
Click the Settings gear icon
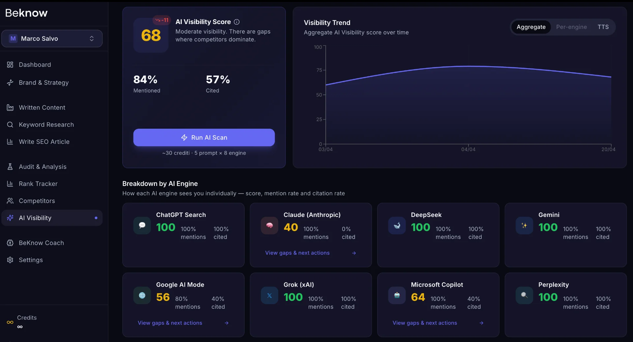coord(10,260)
